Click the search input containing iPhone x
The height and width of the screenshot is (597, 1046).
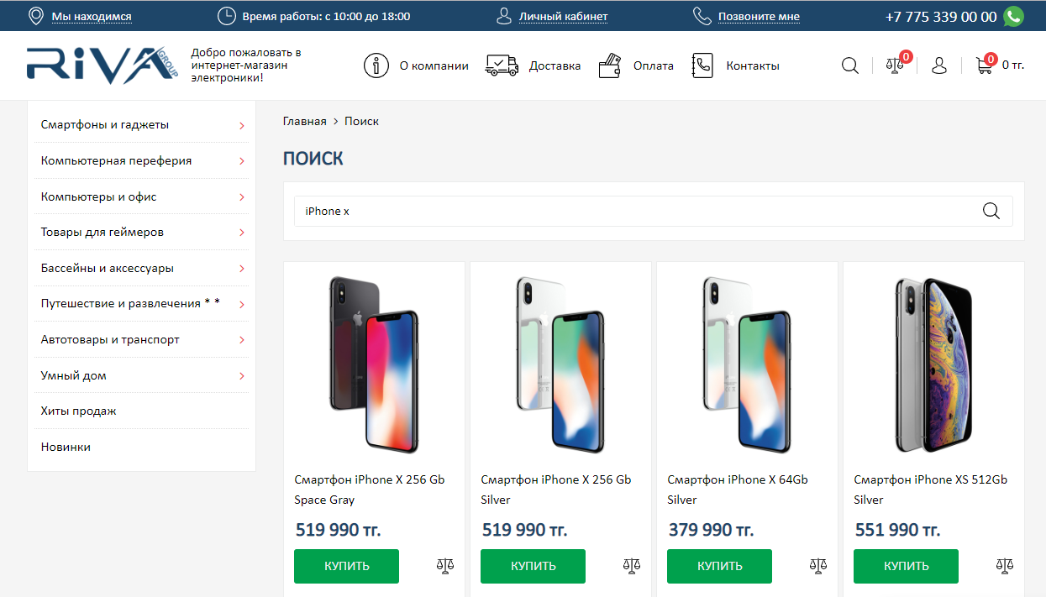[630, 212]
